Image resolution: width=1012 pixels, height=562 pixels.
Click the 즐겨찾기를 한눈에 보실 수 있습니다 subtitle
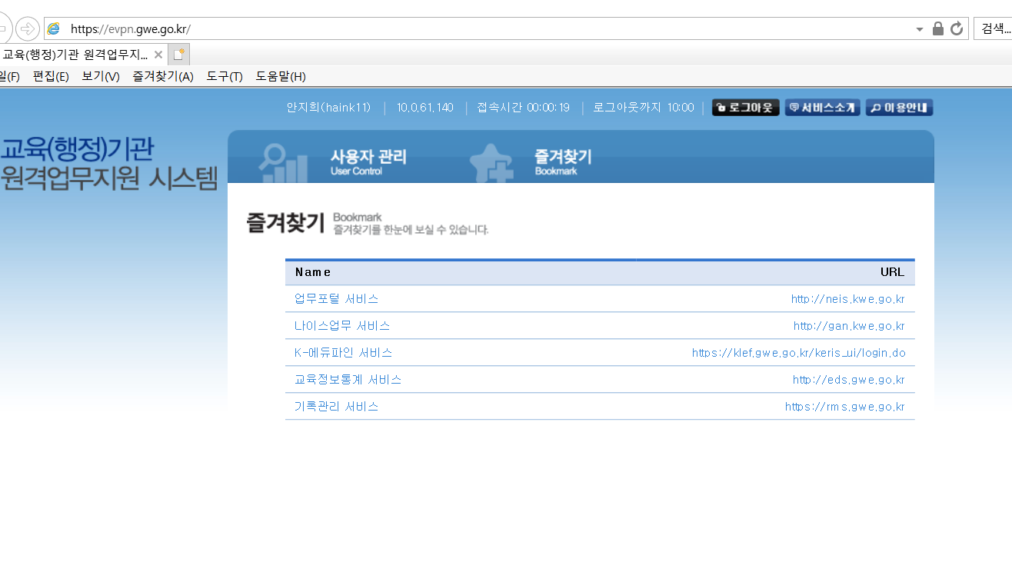tap(411, 230)
